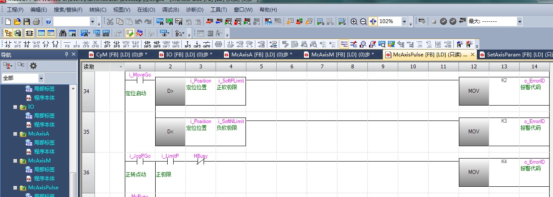This screenshot has width=553, height=197.
Task: Click the Zoom out magnifier icon
Action: (363, 21)
